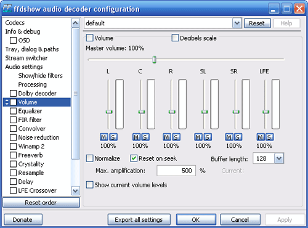Open the default preset dropdown
Viewport: 308px width, 228px height.
tap(237, 23)
